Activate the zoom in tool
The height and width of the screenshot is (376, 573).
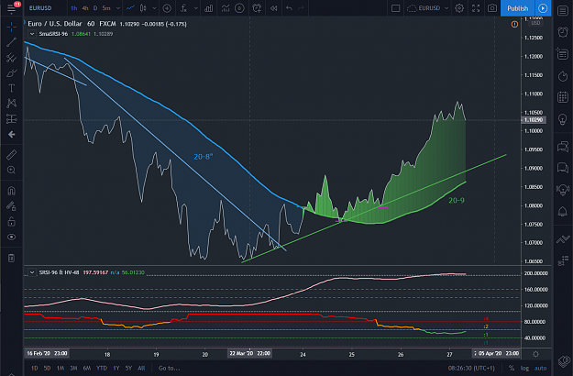pyautogui.click(x=11, y=170)
